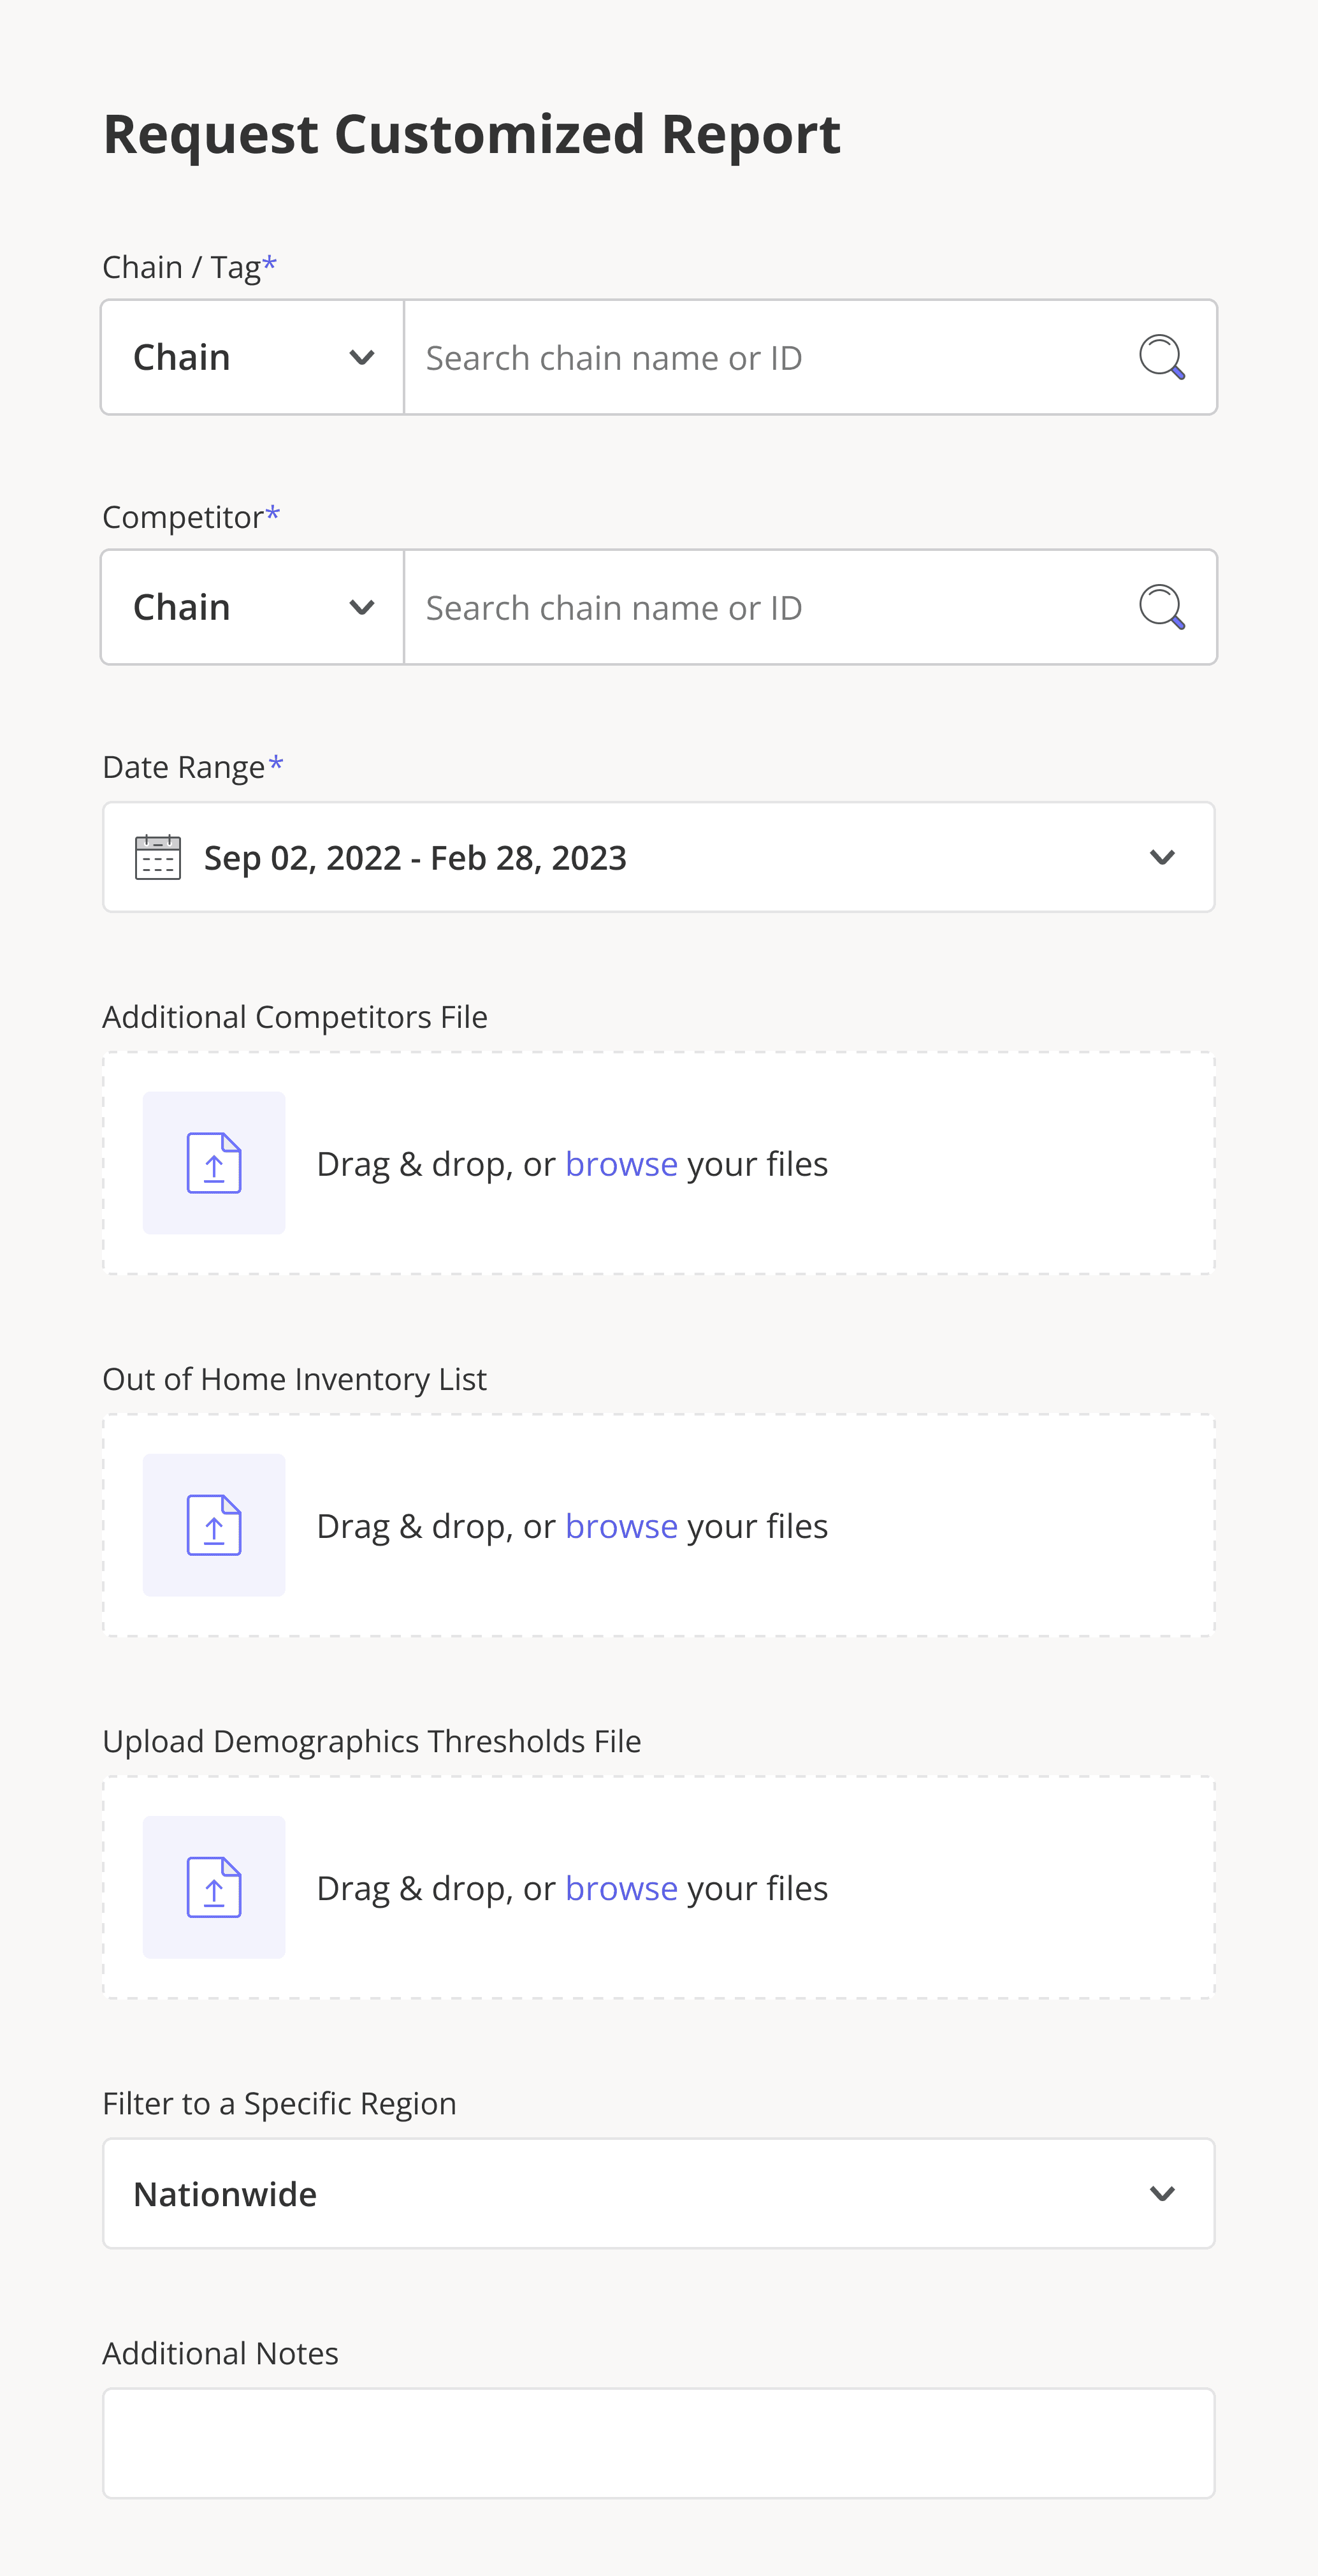This screenshot has width=1318, height=2576.
Task: Click upload icon under Out of Home Inventory List
Action: [214, 1525]
